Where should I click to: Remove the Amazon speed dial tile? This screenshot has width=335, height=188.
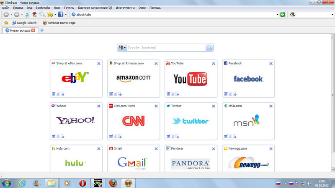[x=156, y=64]
